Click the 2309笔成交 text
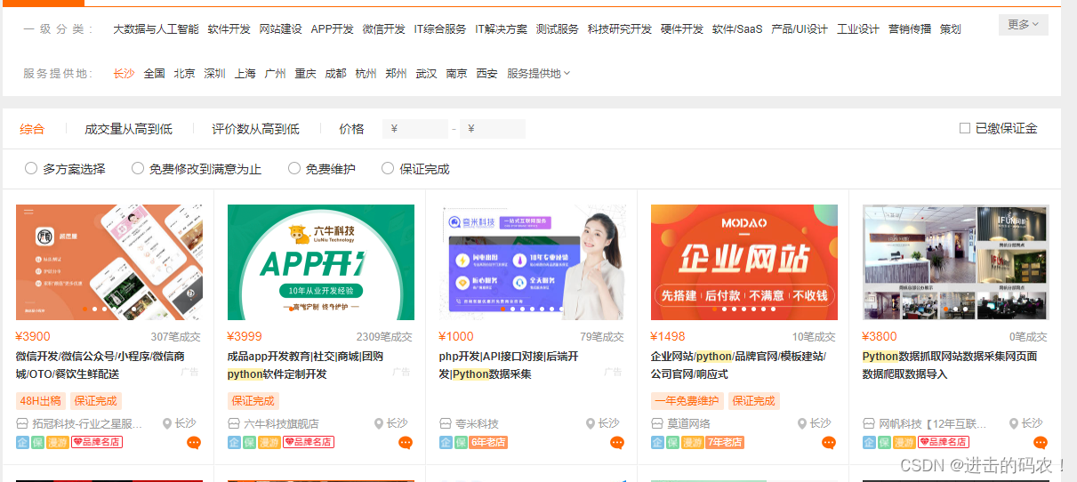Viewport: 1077px width, 482px height. 384,337
